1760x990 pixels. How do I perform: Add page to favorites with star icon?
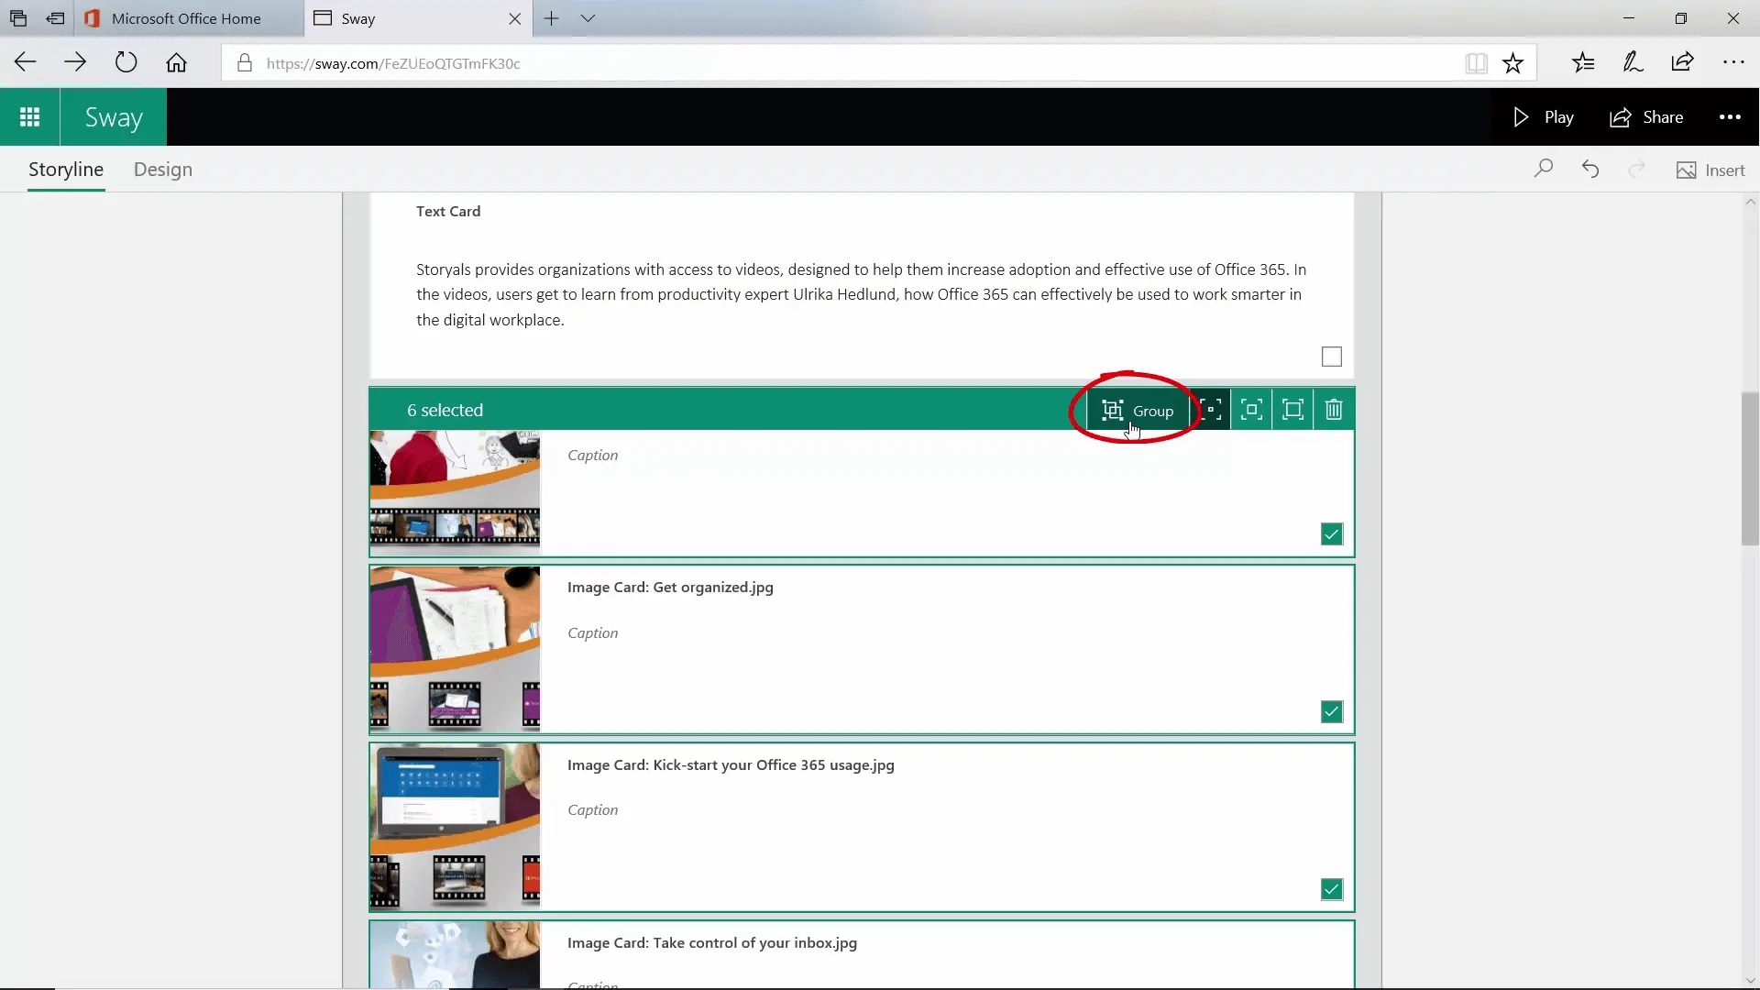pyautogui.click(x=1512, y=62)
